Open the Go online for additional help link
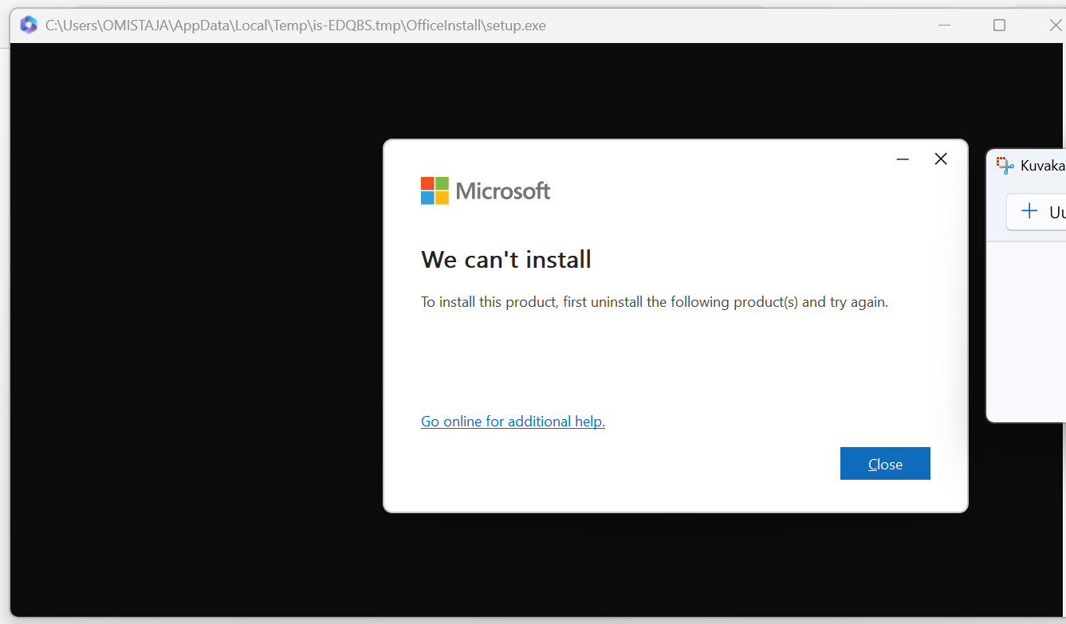This screenshot has height=624, width=1066. [x=513, y=421]
